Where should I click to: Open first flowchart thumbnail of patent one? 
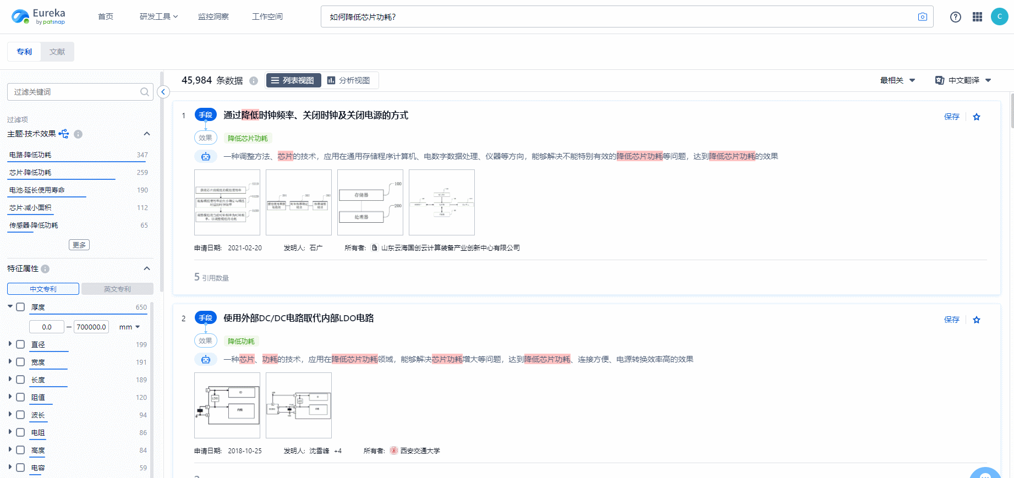click(x=227, y=202)
